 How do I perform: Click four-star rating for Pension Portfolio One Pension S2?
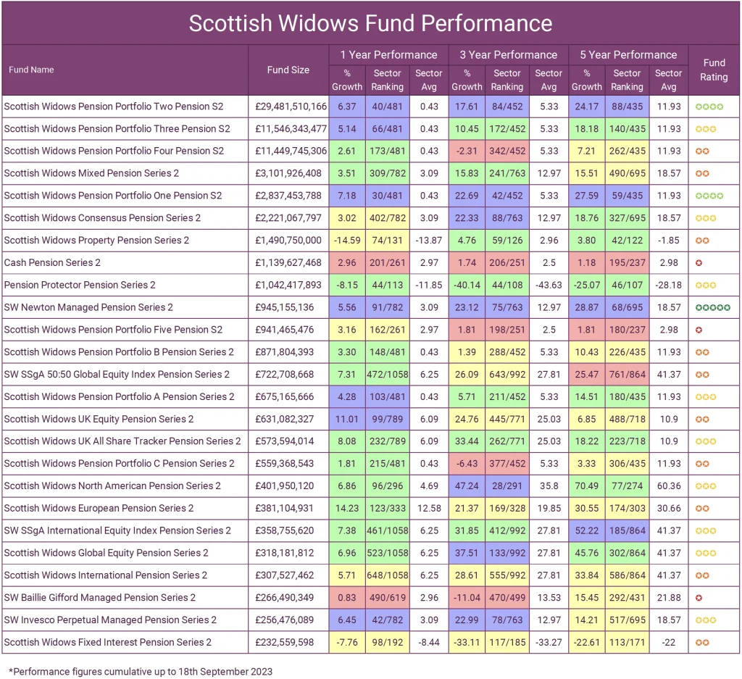click(714, 196)
